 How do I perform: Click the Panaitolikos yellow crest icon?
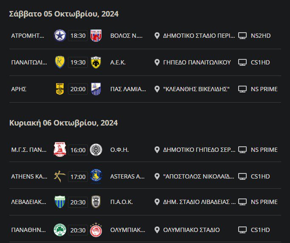pyautogui.click(x=60, y=62)
